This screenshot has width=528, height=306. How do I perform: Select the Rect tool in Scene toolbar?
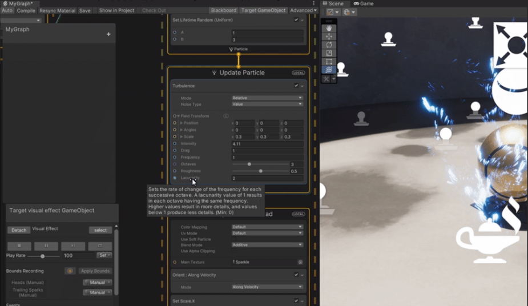(329, 62)
